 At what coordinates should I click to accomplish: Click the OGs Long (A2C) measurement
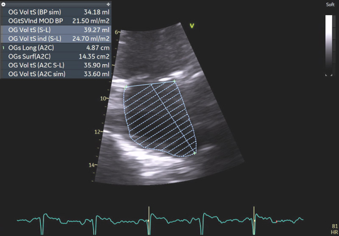coord(56,47)
